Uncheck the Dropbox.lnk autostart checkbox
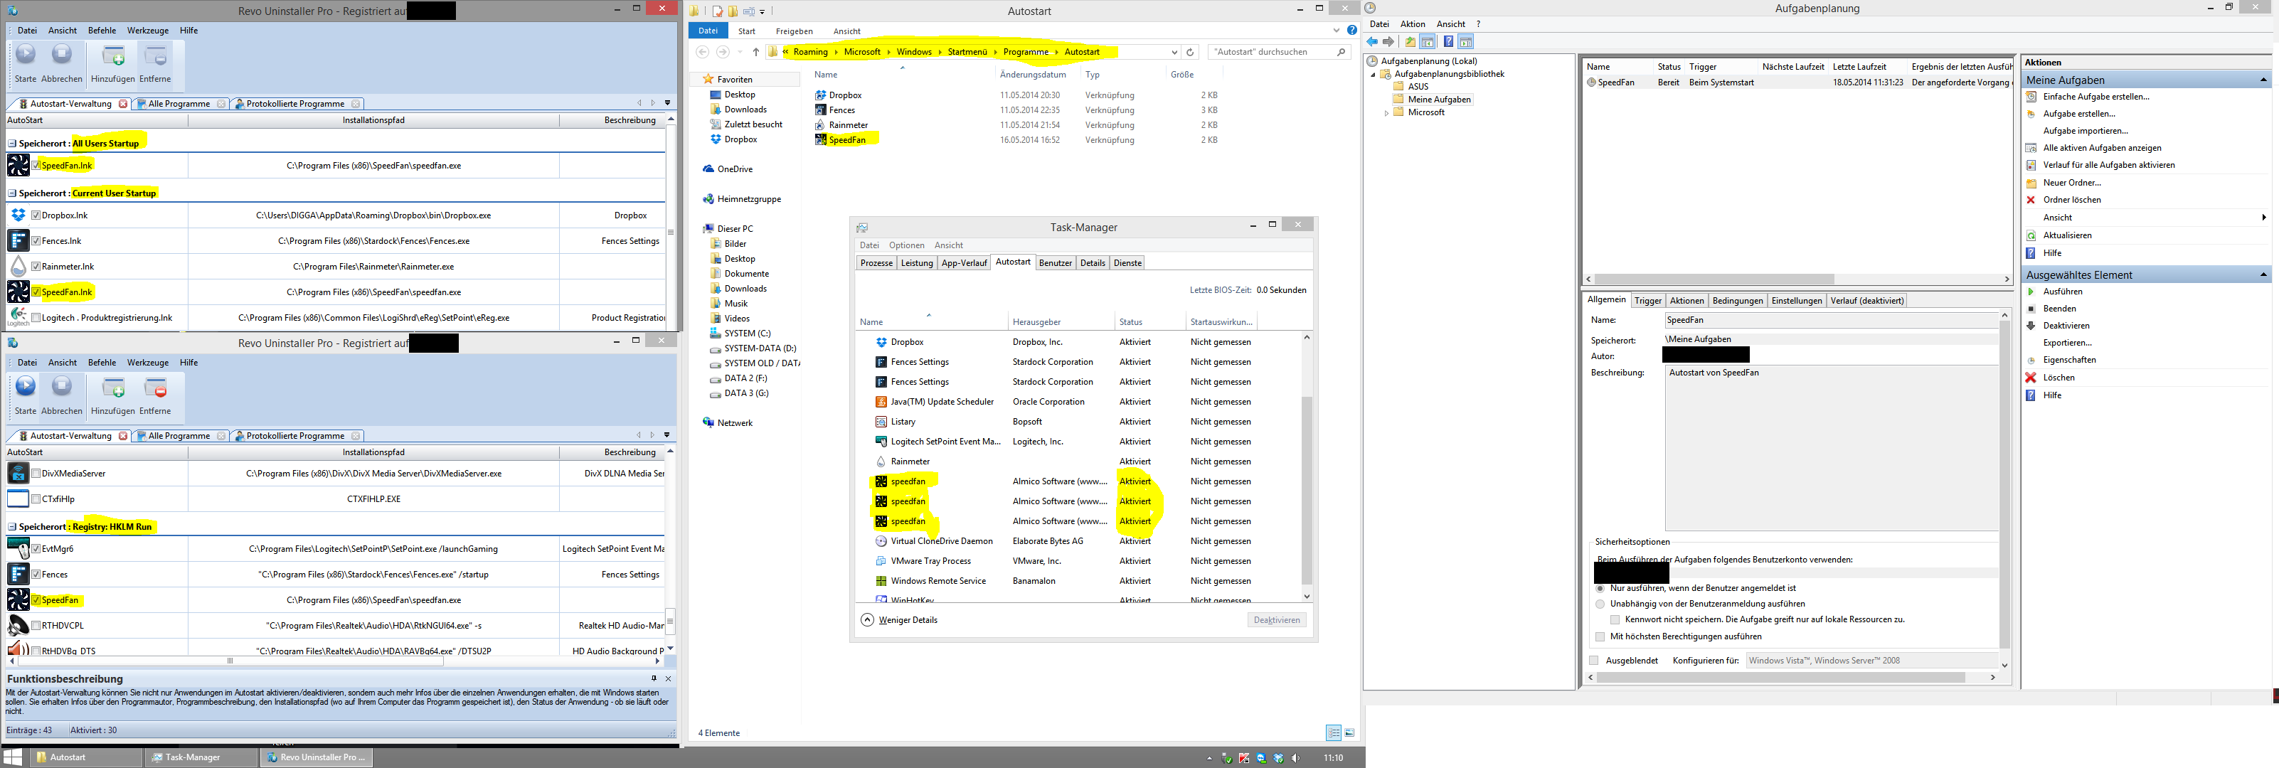 point(36,216)
